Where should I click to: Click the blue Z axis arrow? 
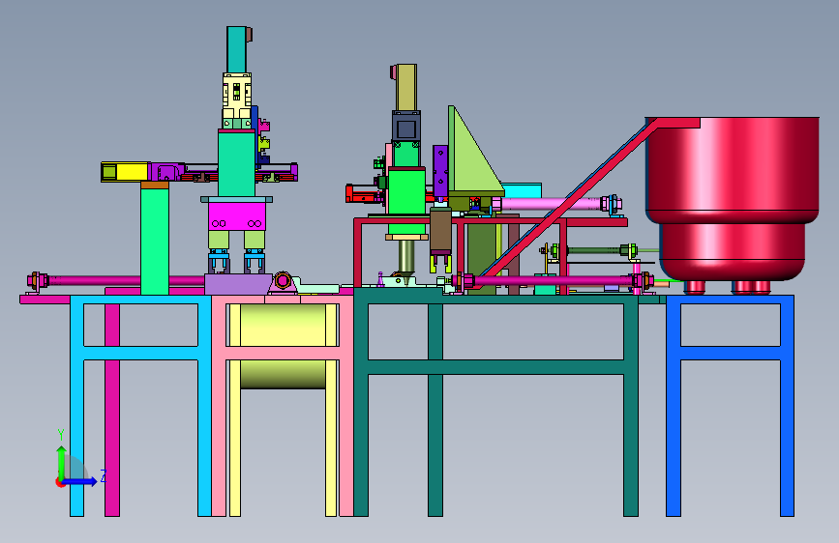coord(80,481)
